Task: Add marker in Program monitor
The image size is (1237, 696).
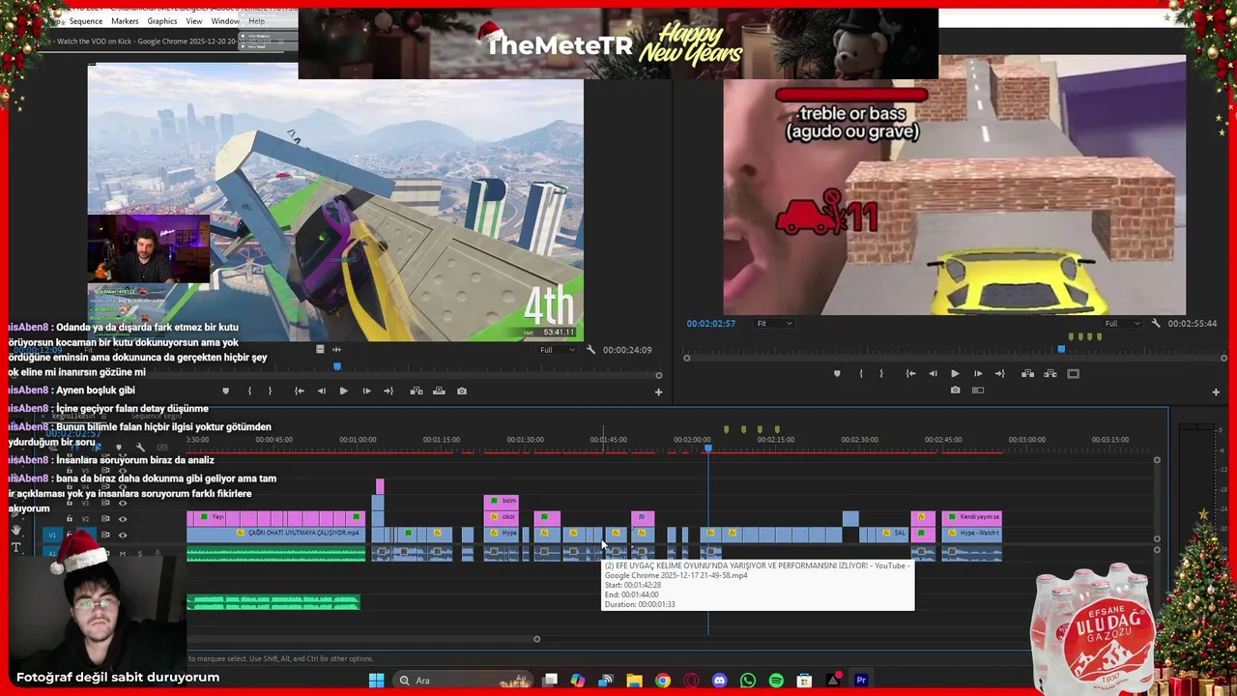Action: coord(837,374)
